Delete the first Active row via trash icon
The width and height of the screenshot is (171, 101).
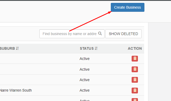135,59
